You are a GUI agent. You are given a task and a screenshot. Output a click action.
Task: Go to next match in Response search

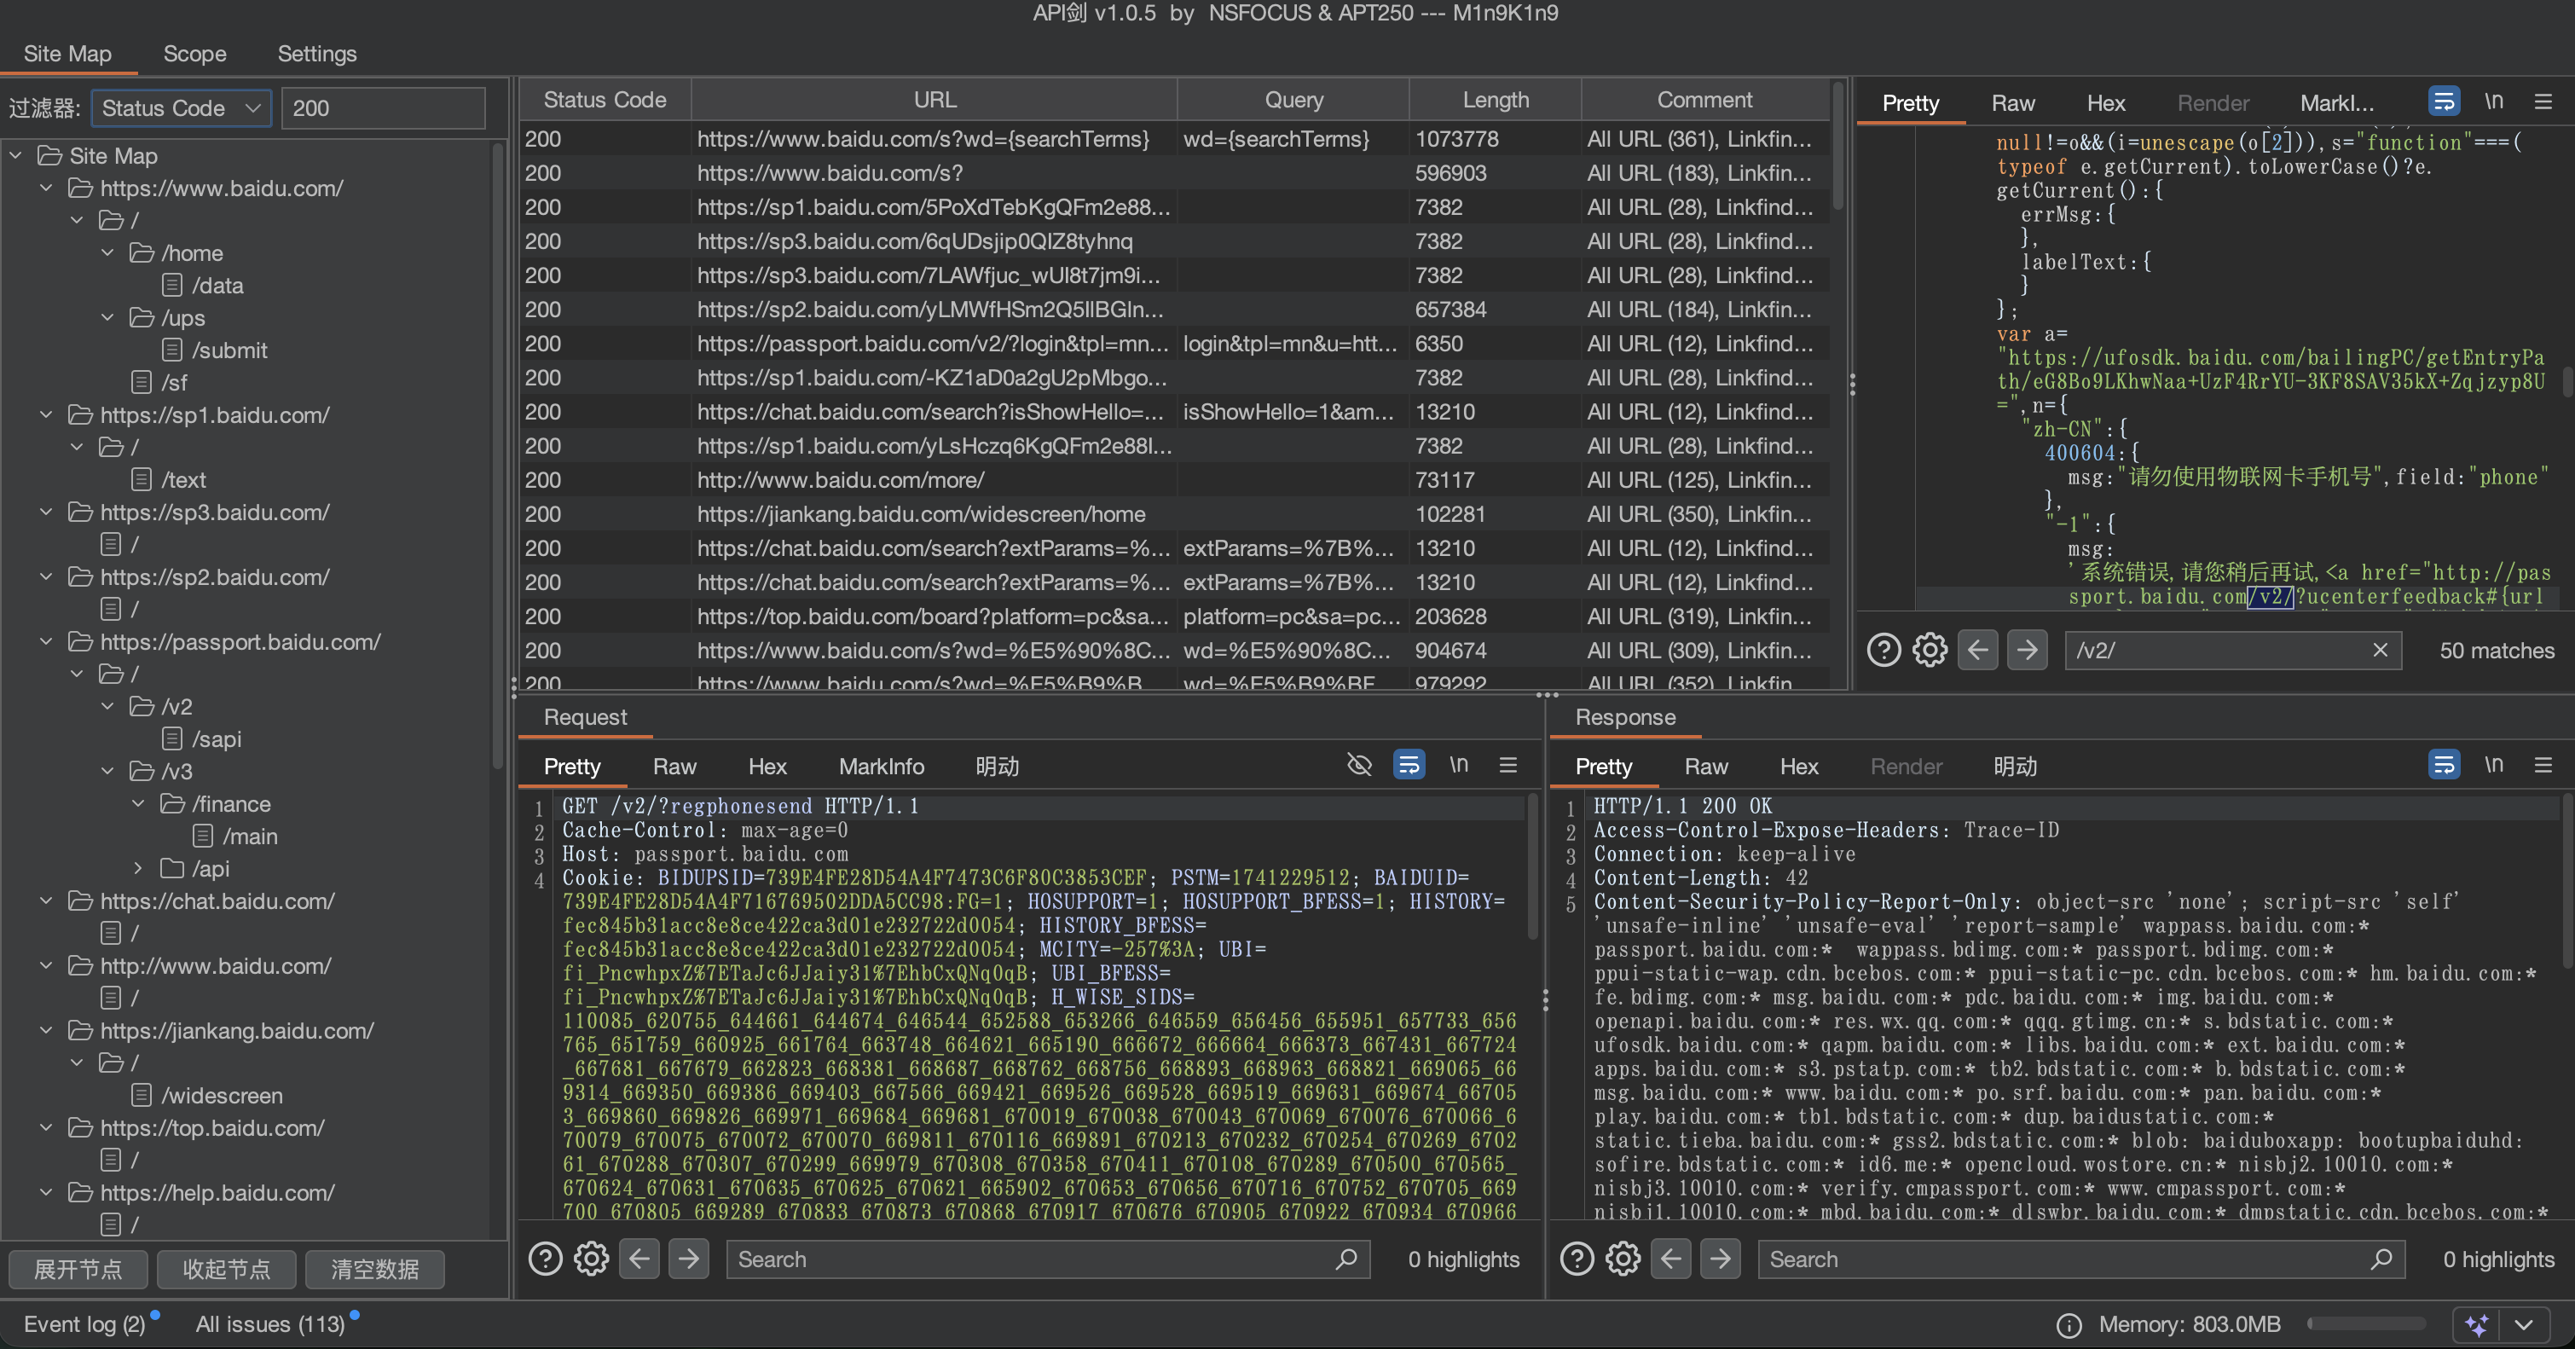[1721, 1258]
